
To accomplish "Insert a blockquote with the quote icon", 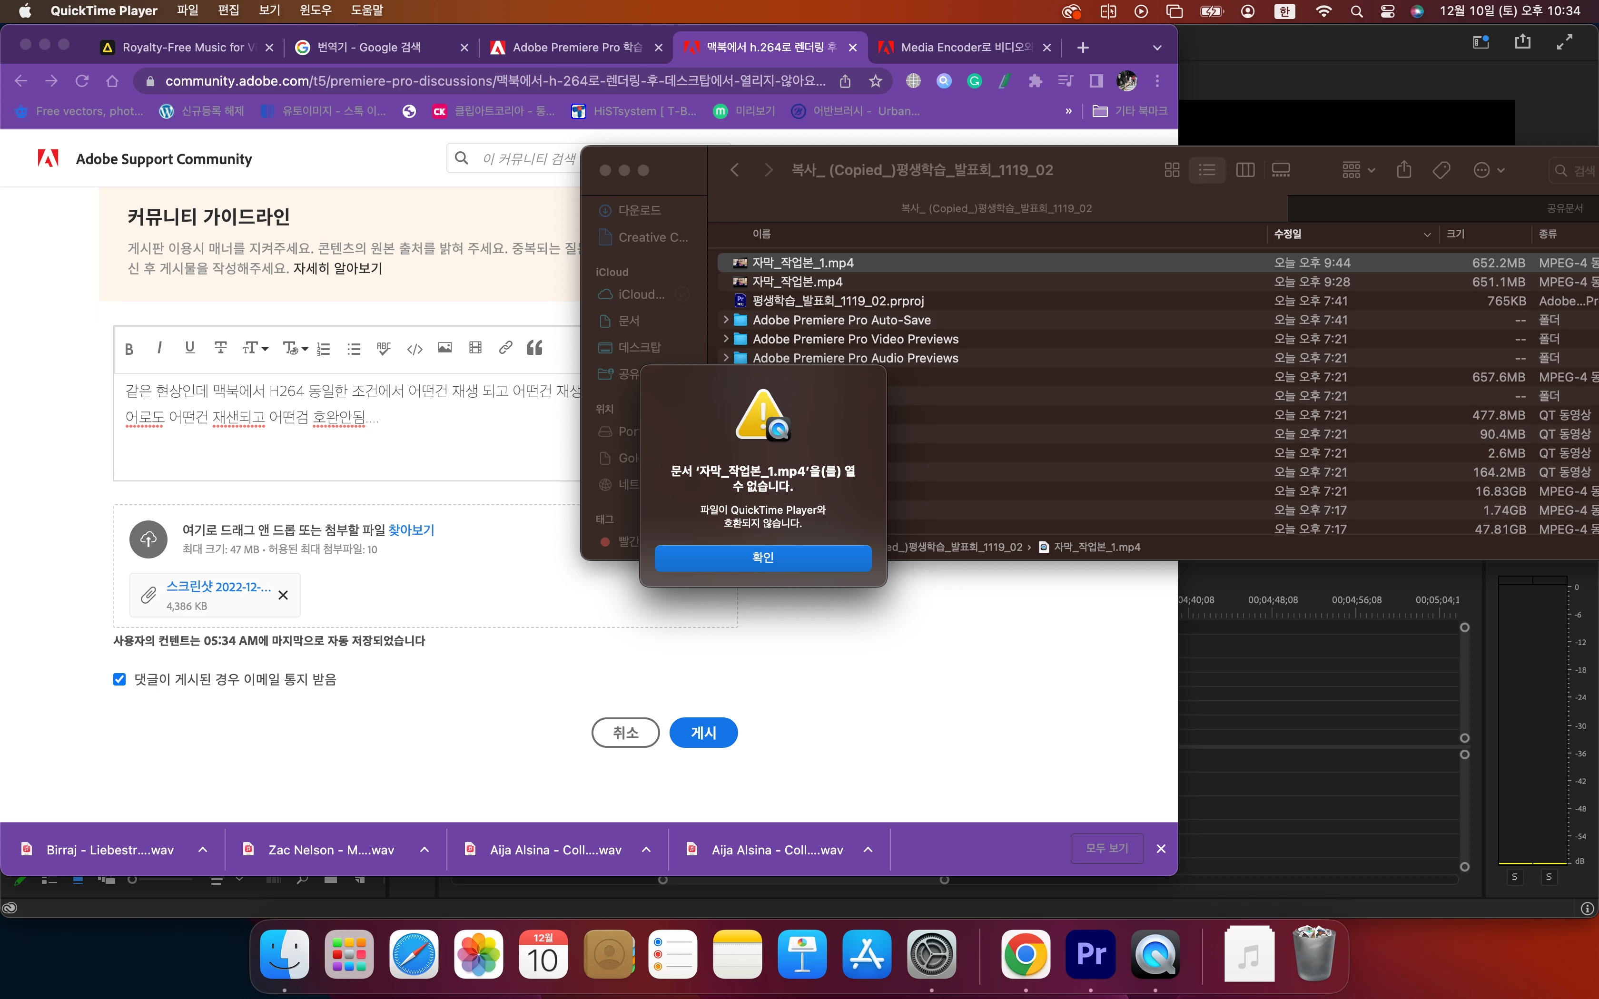I will point(534,348).
